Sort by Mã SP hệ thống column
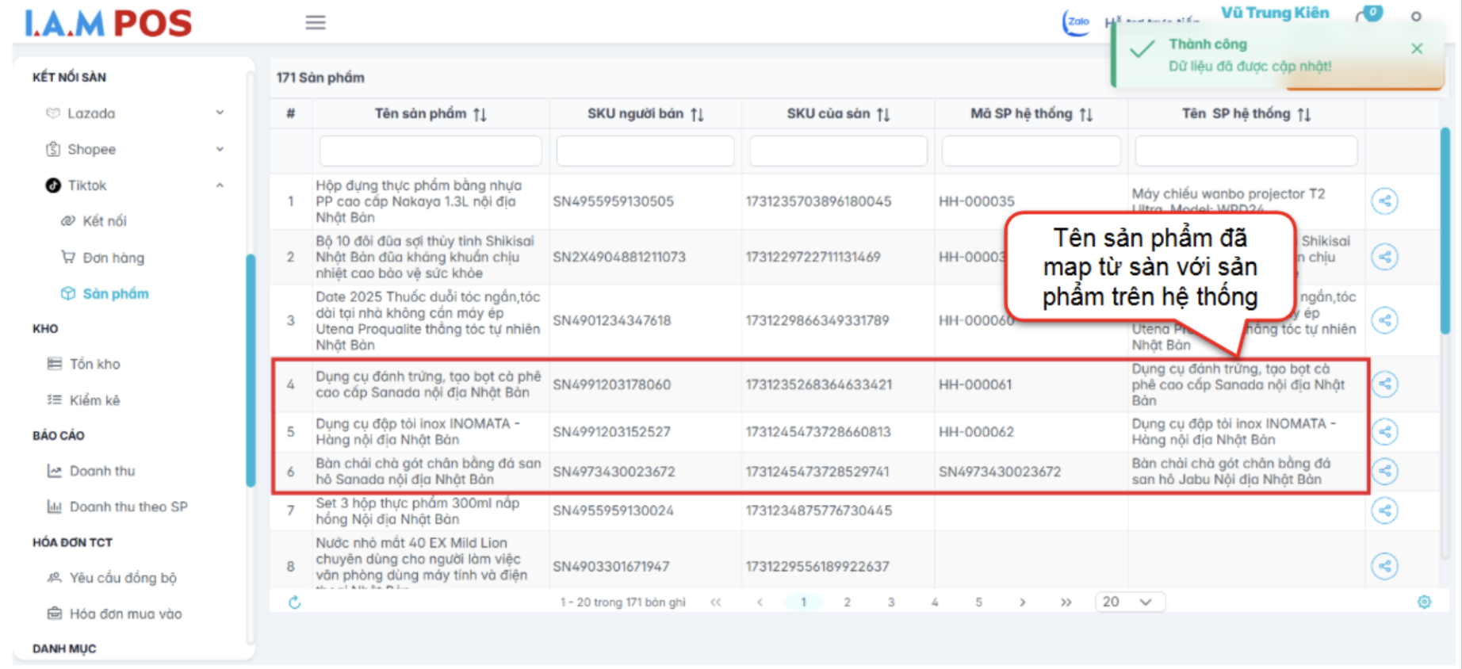The width and height of the screenshot is (1462, 669). pos(1086,114)
